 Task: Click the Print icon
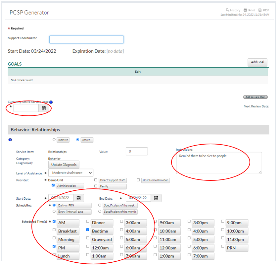pos(245,10)
